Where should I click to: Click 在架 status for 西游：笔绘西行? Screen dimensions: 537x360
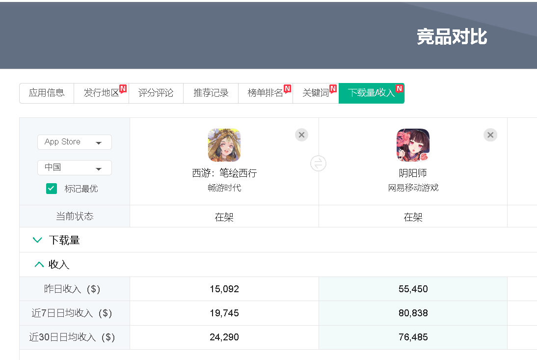224,217
